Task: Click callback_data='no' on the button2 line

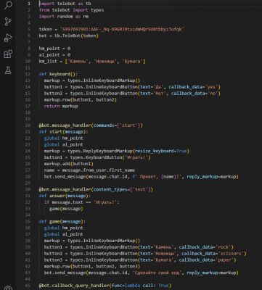Action: coord(196,94)
